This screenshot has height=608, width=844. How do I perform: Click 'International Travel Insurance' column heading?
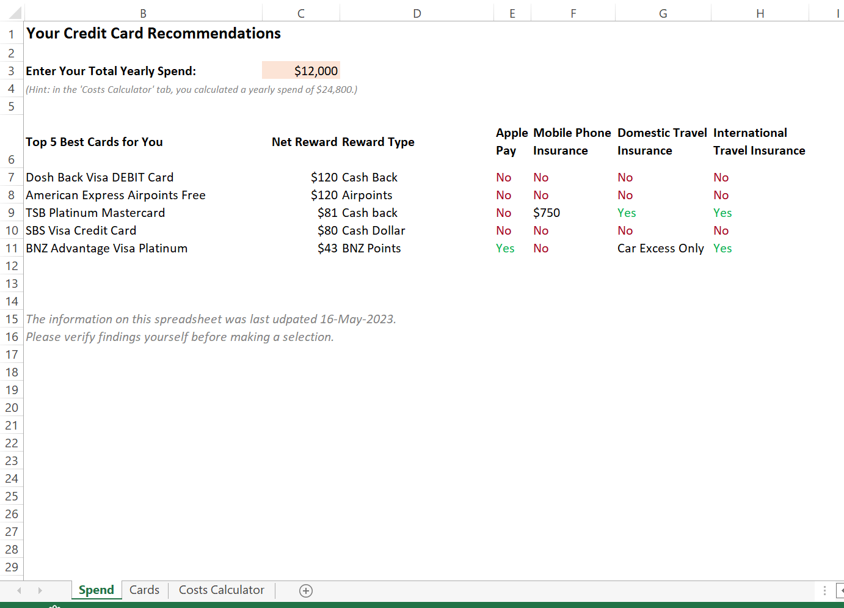pos(759,142)
